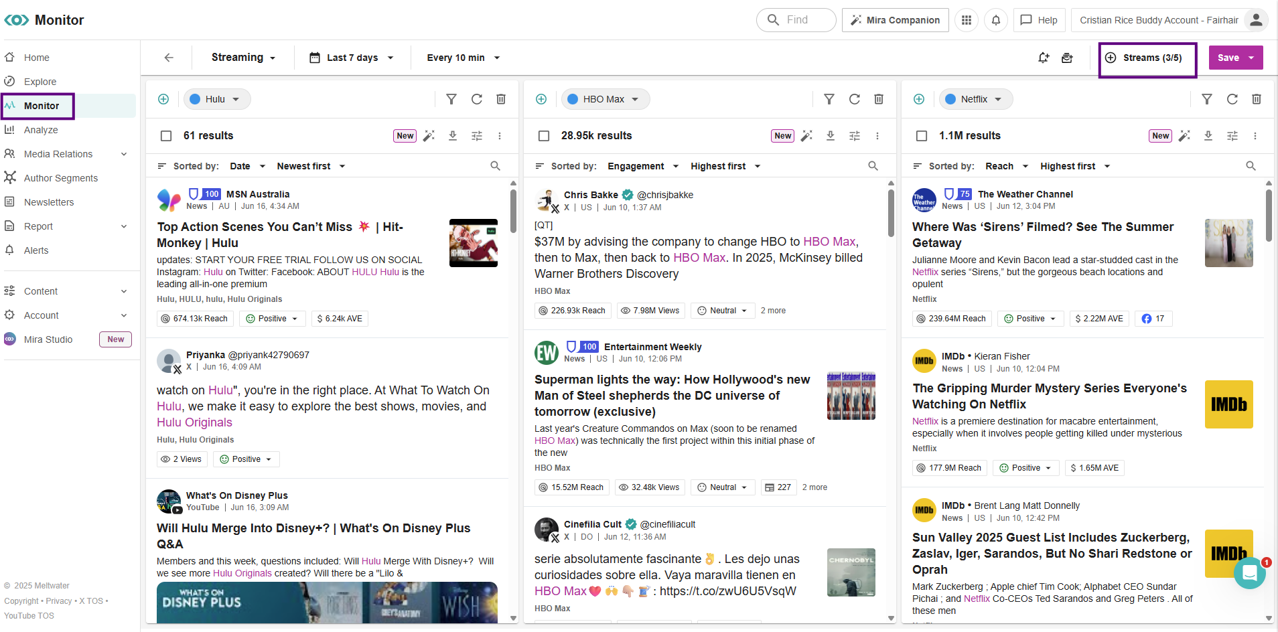Image resolution: width=1278 pixels, height=632 pixels.
Task: Open the Streaming dropdown
Action: pyautogui.click(x=243, y=58)
